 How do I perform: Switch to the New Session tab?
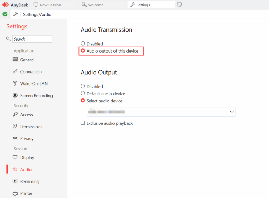(47, 5)
